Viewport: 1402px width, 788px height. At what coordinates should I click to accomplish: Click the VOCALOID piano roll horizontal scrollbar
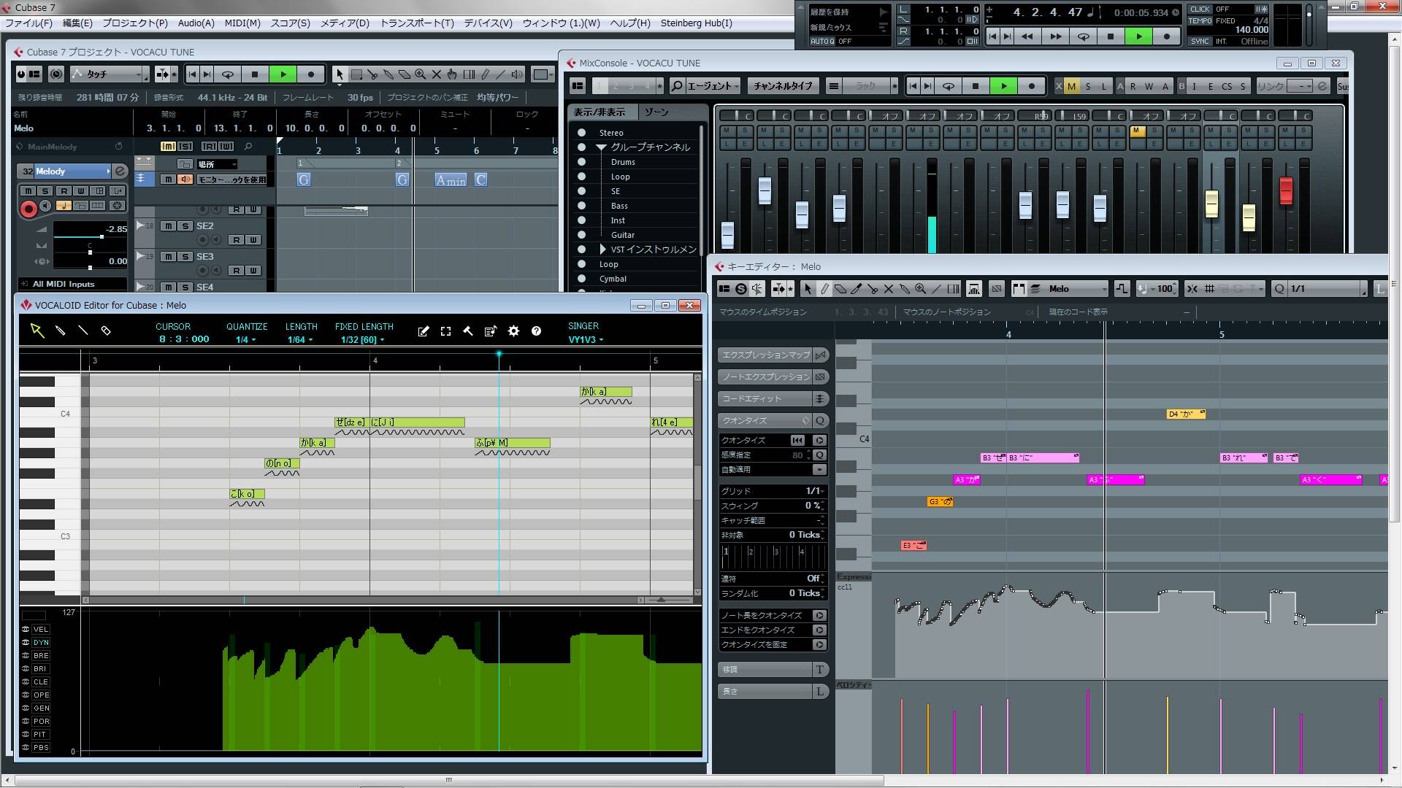(x=363, y=600)
